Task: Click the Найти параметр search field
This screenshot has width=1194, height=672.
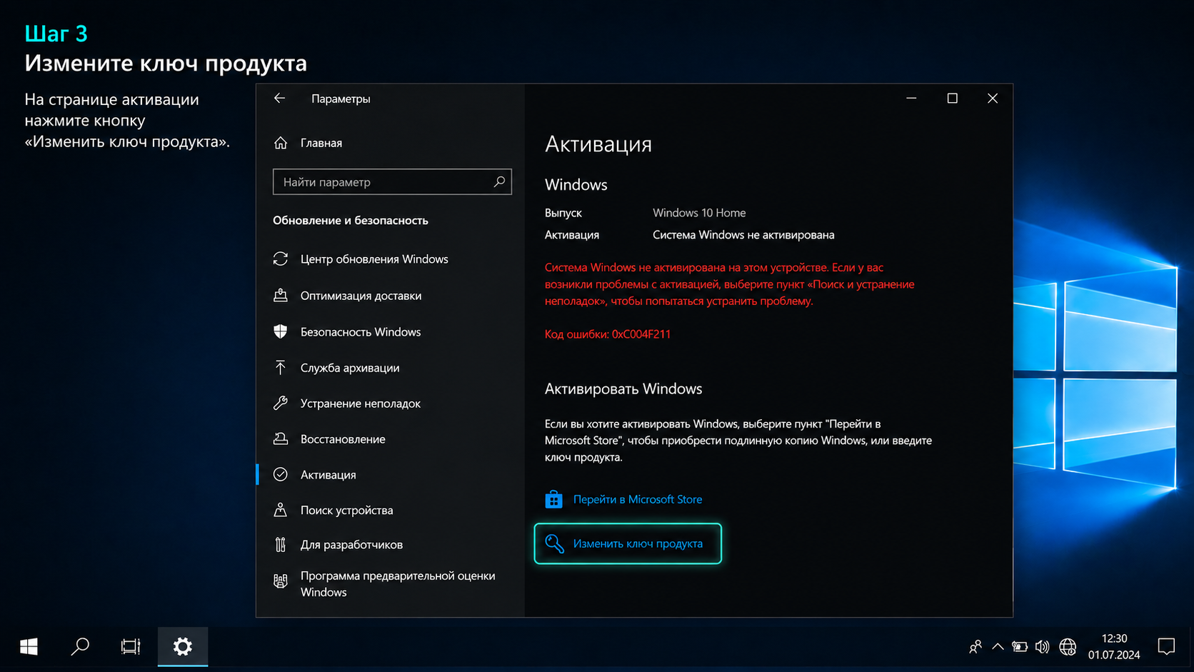Action: (392, 182)
